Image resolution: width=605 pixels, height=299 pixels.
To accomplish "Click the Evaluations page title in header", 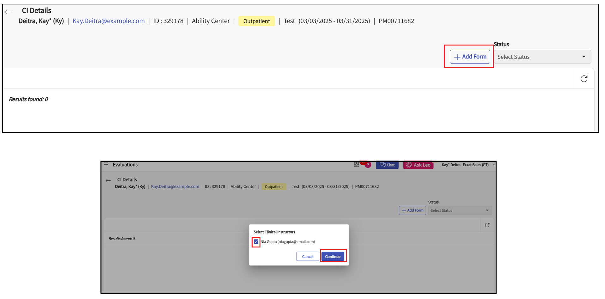I will point(125,165).
